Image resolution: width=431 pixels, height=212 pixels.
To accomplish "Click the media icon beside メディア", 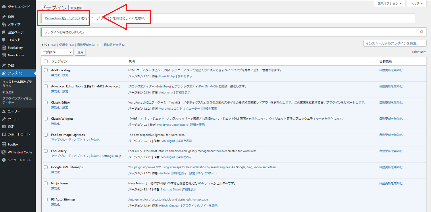I will tap(4, 24).
